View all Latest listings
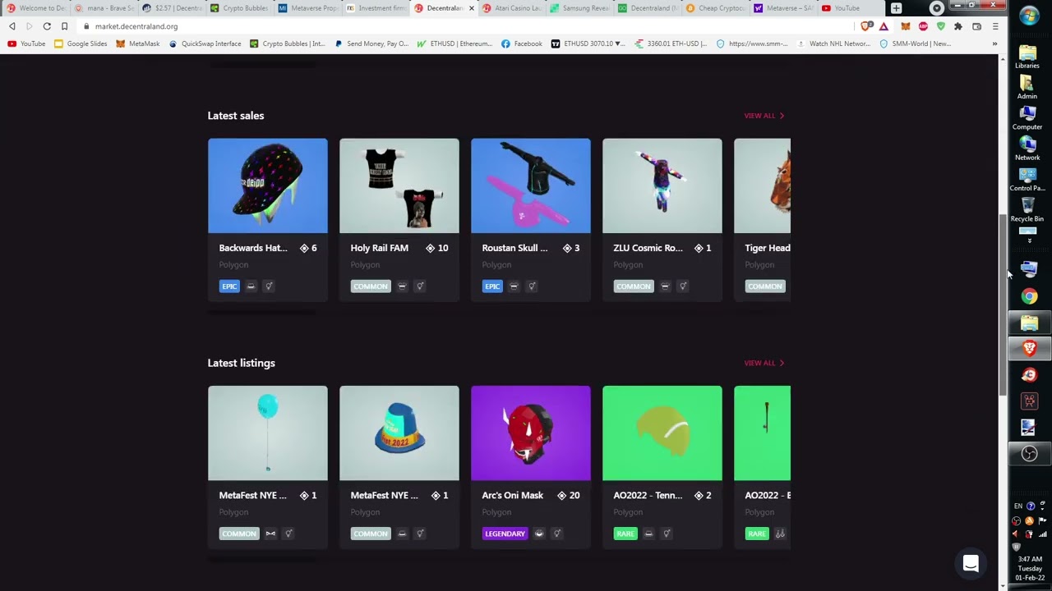 pyautogui.click(x=764, y=363)
